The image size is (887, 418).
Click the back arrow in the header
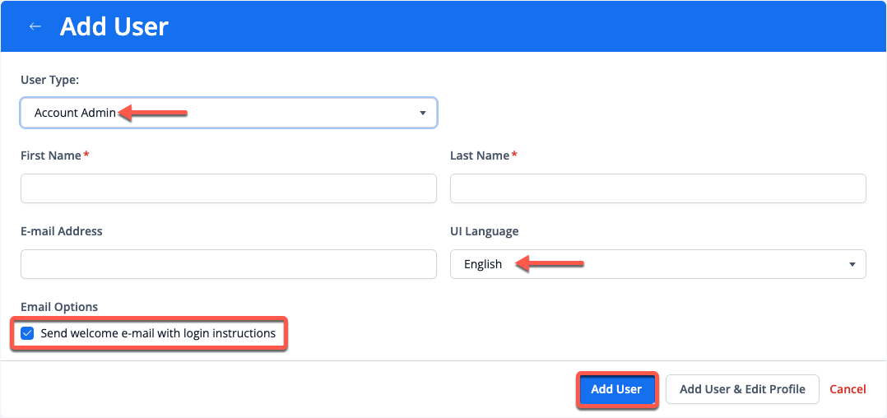pyautogui.click(x=35, y=26)
